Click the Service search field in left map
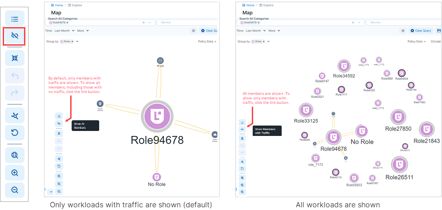Image resolution: width=442 pixels, height=210 pixels. pos(187,22)
